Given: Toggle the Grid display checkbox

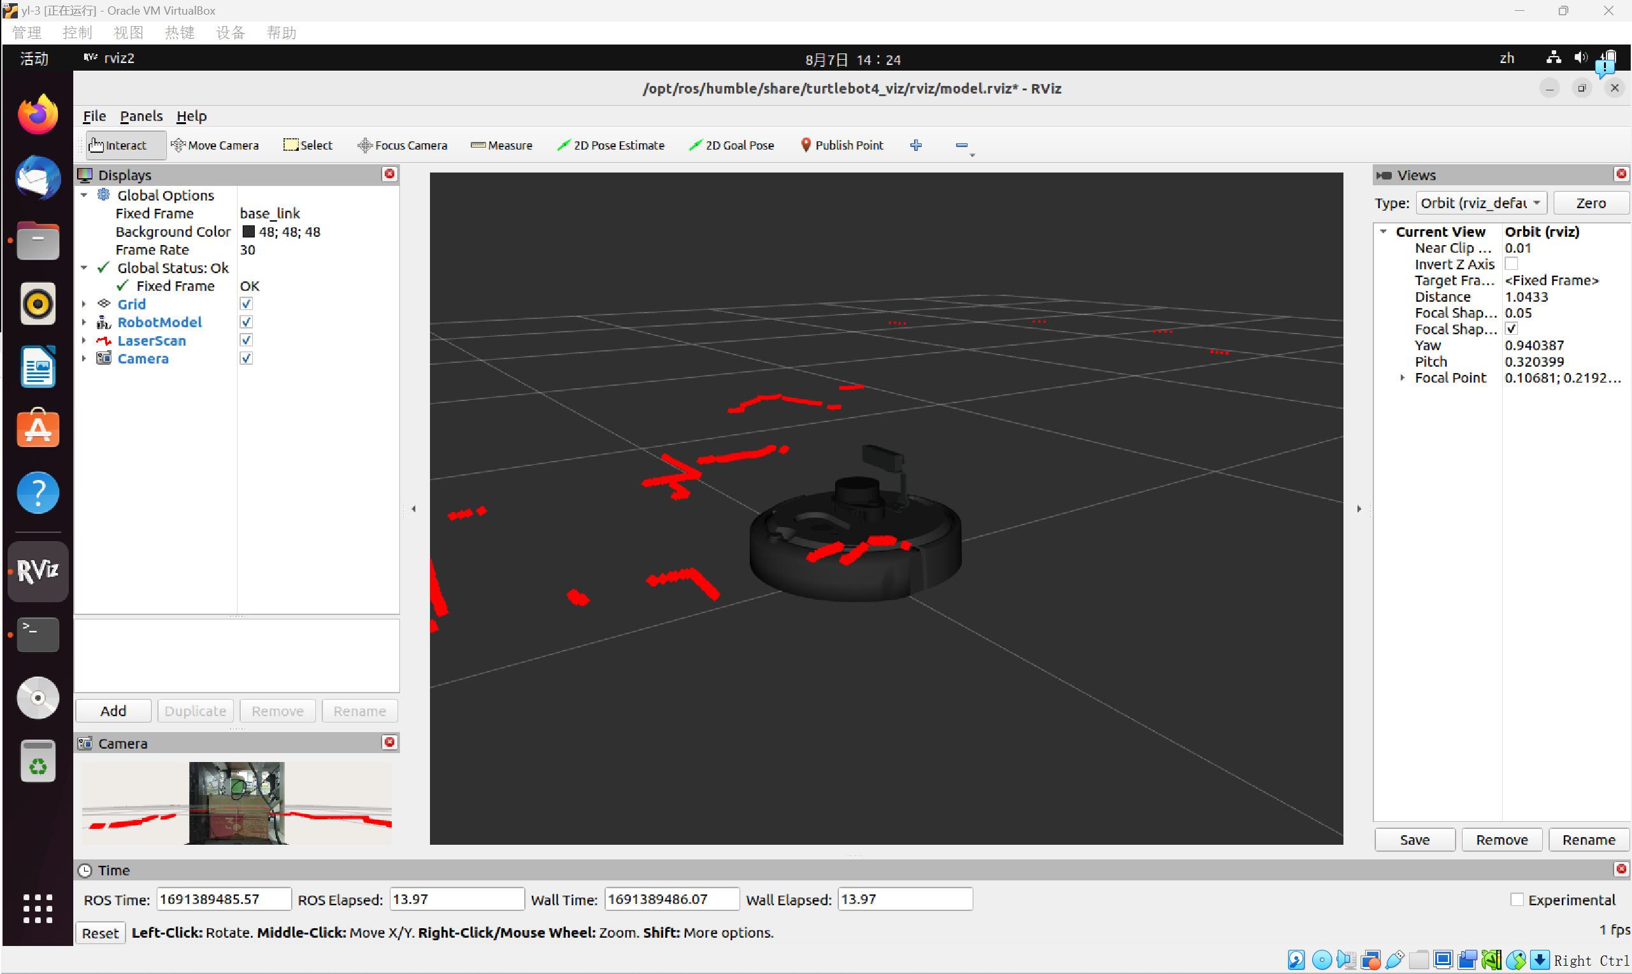Looking at the screenshot, I should [247, 304].
